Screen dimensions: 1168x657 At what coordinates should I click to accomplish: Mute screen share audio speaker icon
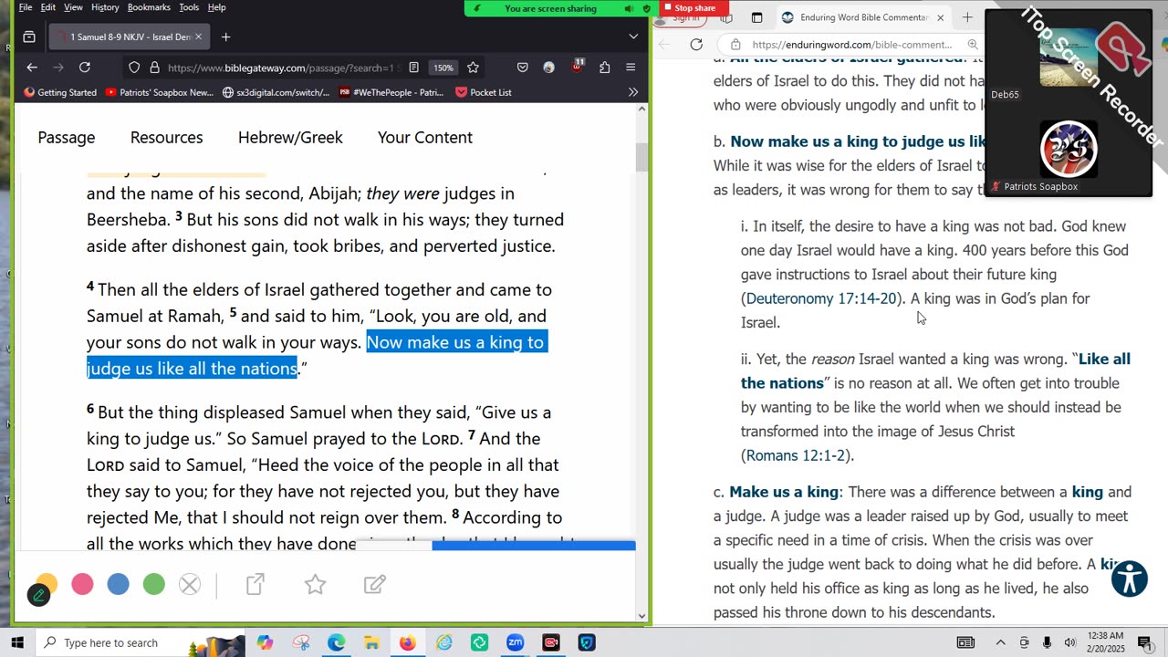tap(629, 9)
